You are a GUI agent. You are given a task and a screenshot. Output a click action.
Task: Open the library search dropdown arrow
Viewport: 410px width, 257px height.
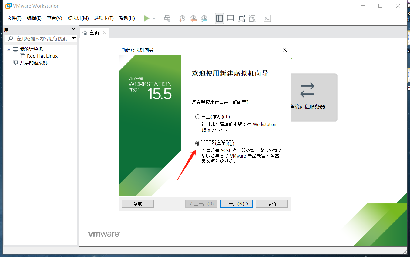[74, 38]
